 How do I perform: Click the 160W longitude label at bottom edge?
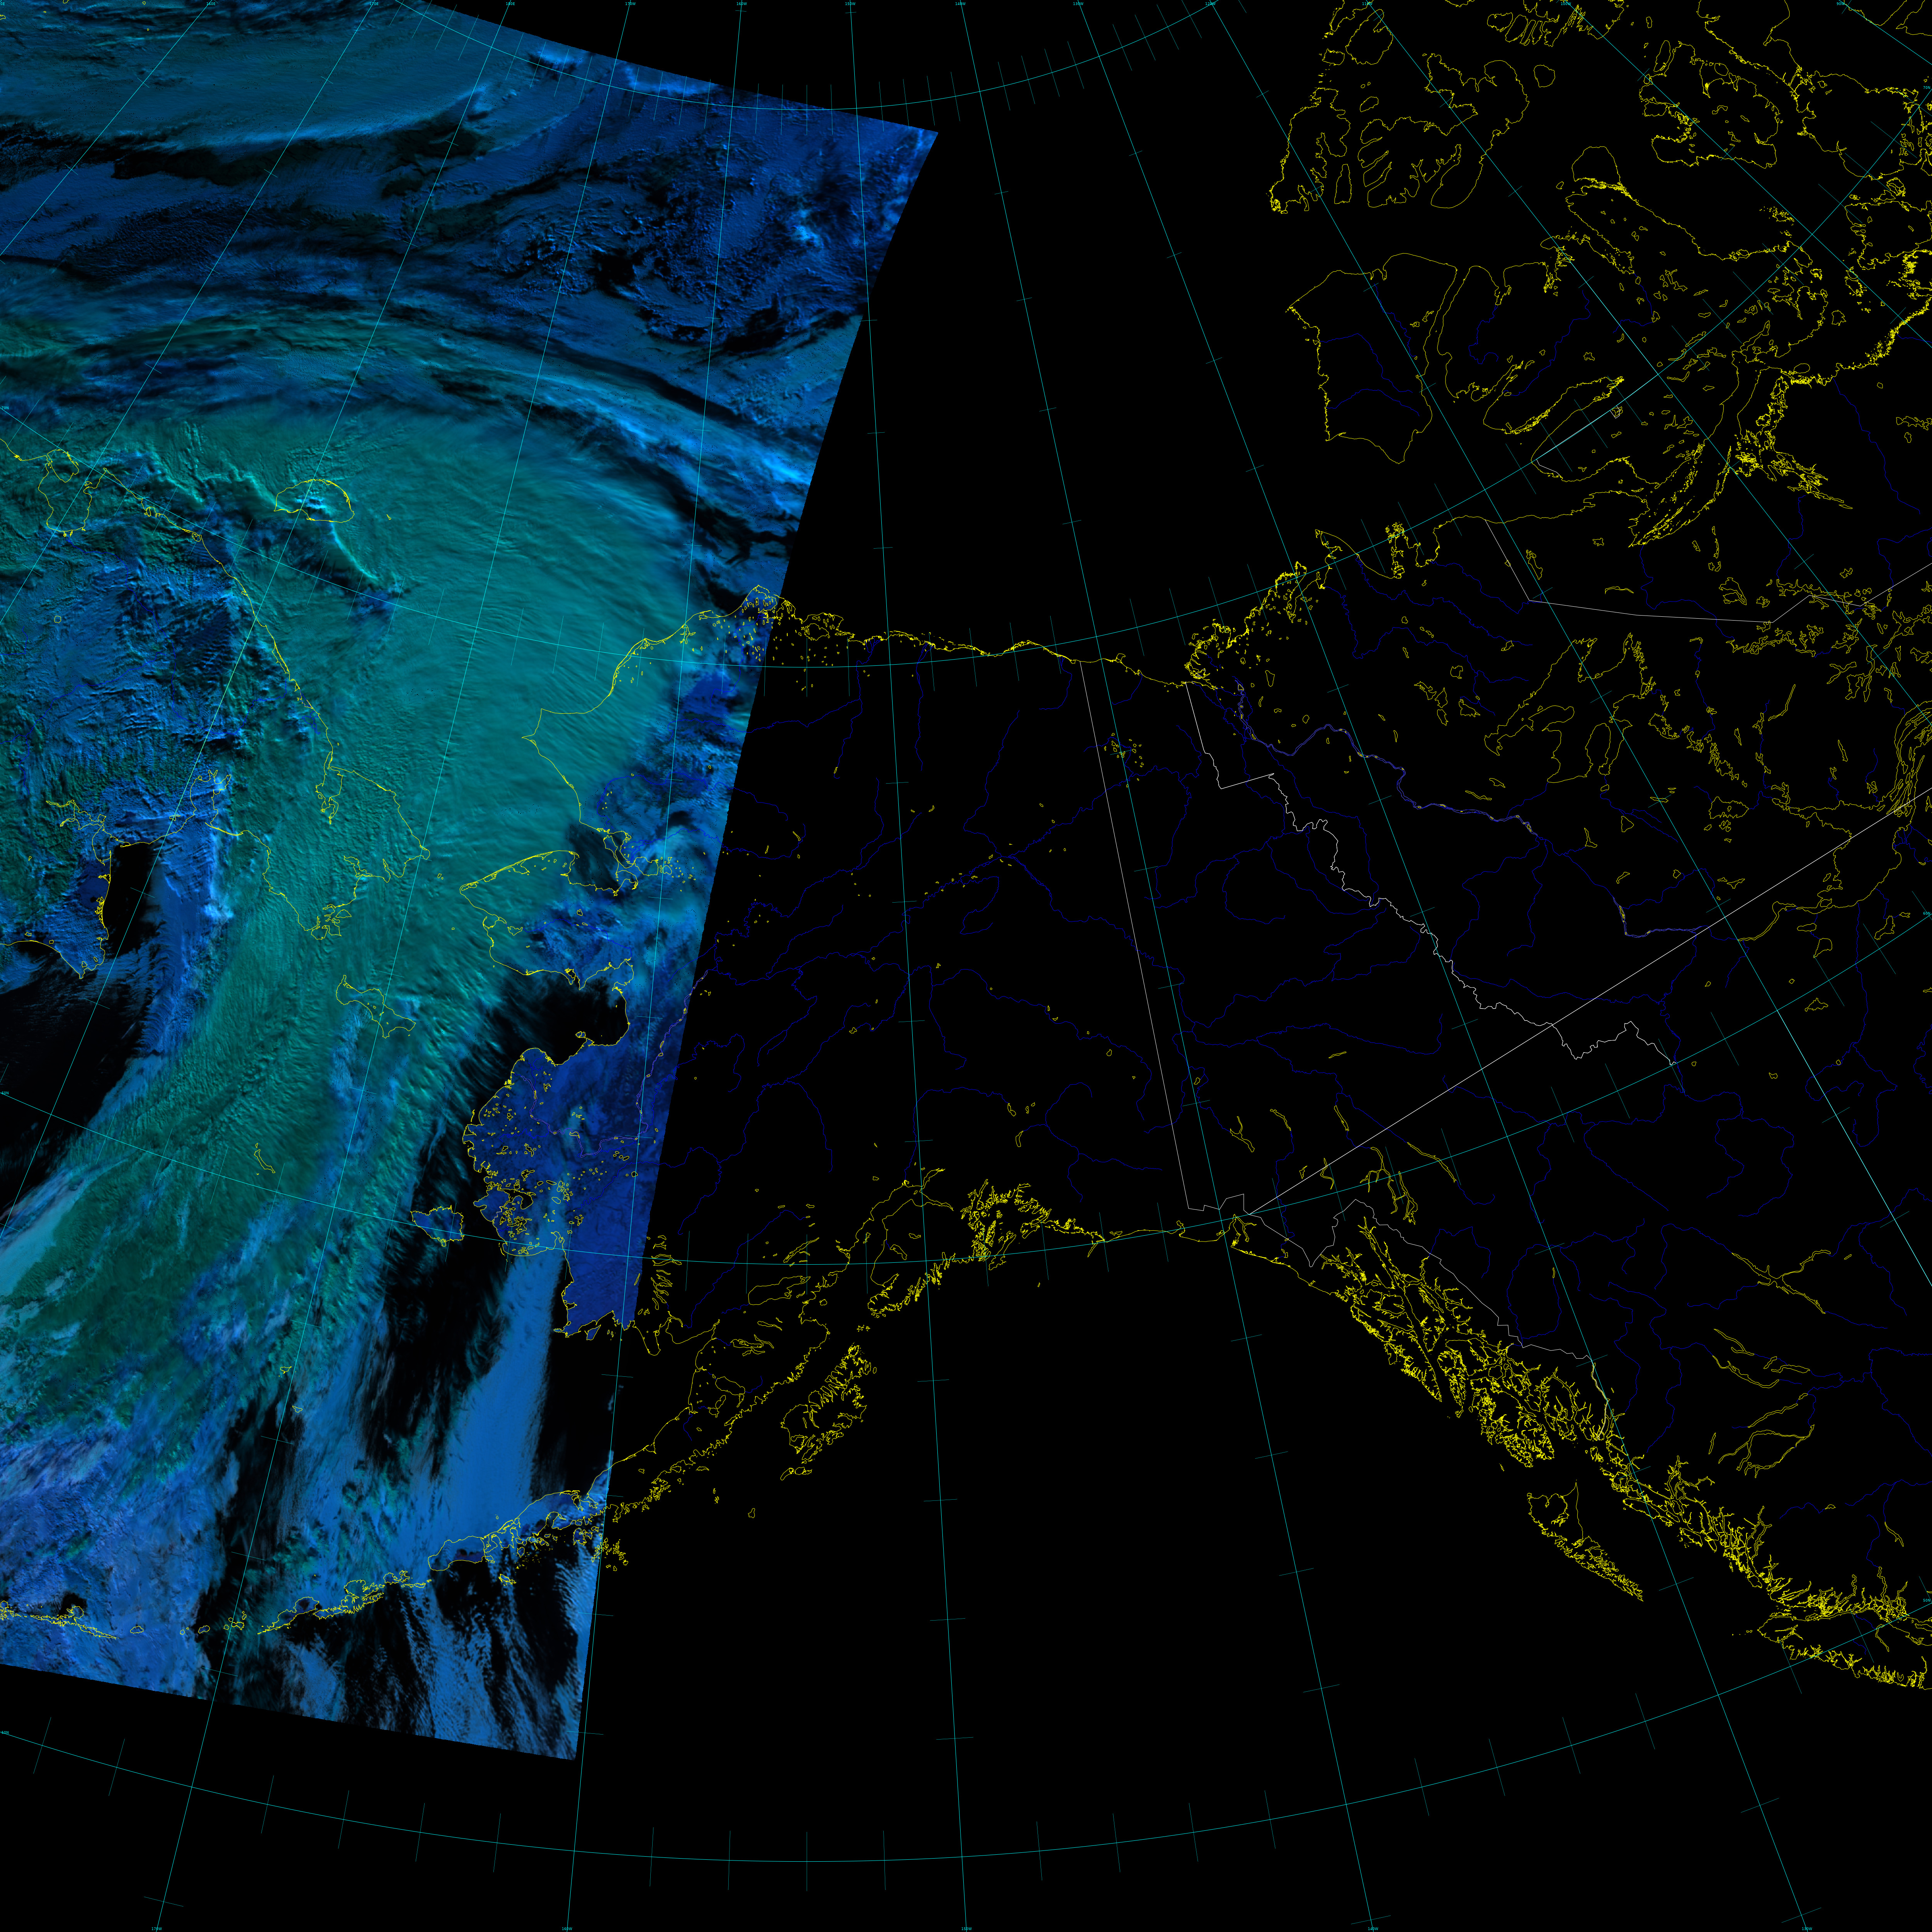coord(567,1928)
